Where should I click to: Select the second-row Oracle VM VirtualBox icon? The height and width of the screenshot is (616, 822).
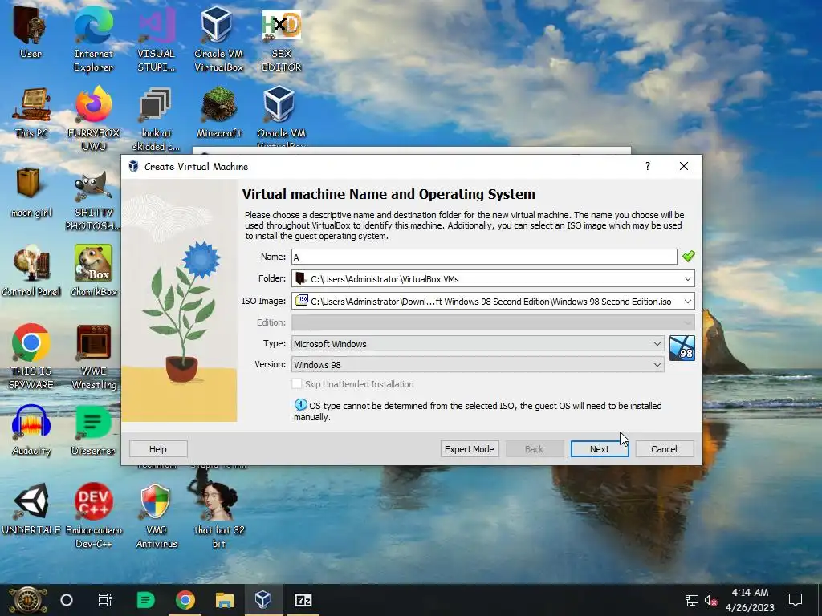coord(281,117)
